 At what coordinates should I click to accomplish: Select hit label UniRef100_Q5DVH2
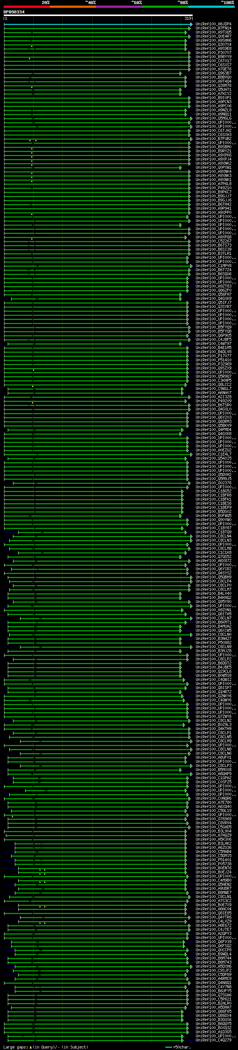pyautogui.click(x=213, y=475)
